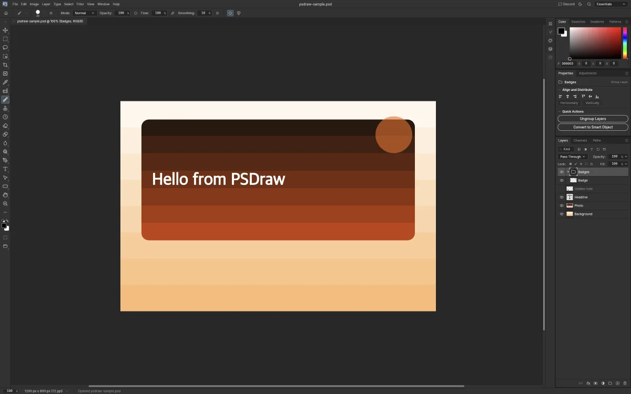The image size is (631, 394).
Task: Align left edges button
Action: click(x=561, y=97)
